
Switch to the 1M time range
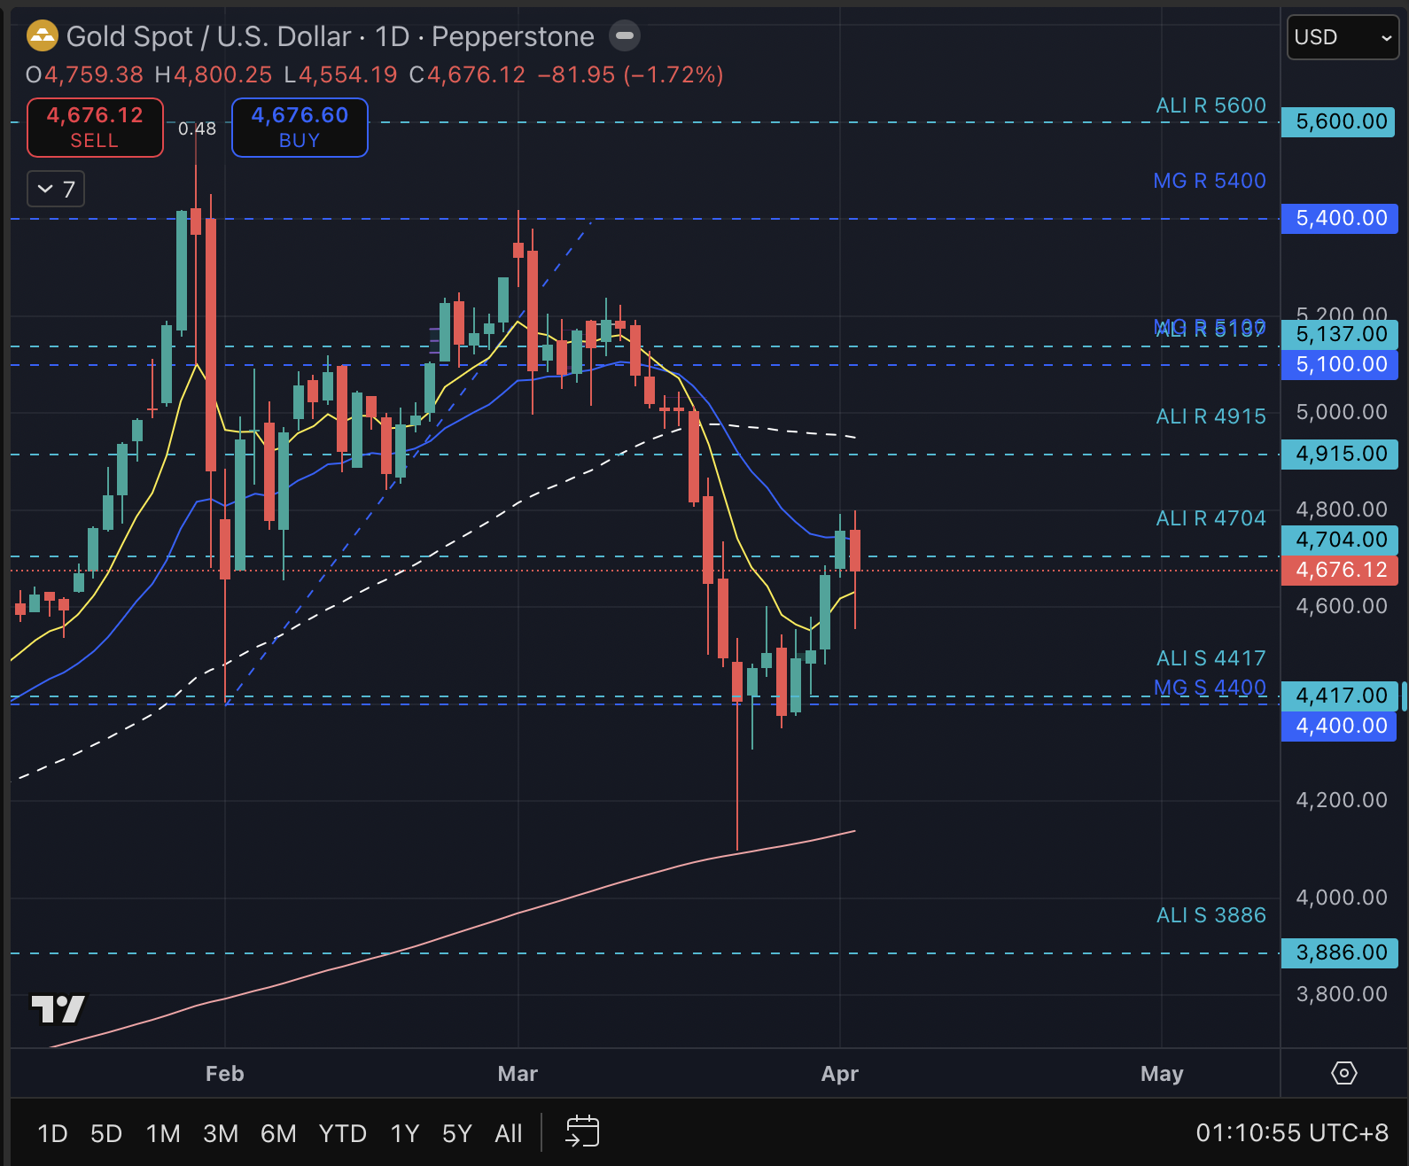[x=163, y=1133]
